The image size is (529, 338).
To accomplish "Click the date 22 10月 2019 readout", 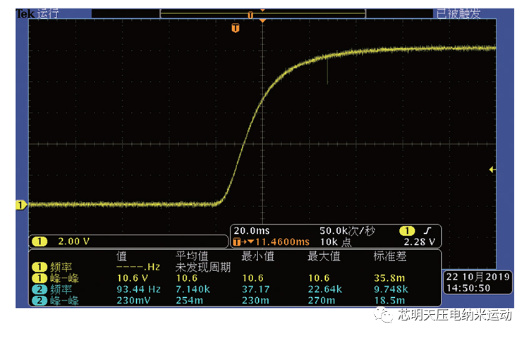I will 478,277.
